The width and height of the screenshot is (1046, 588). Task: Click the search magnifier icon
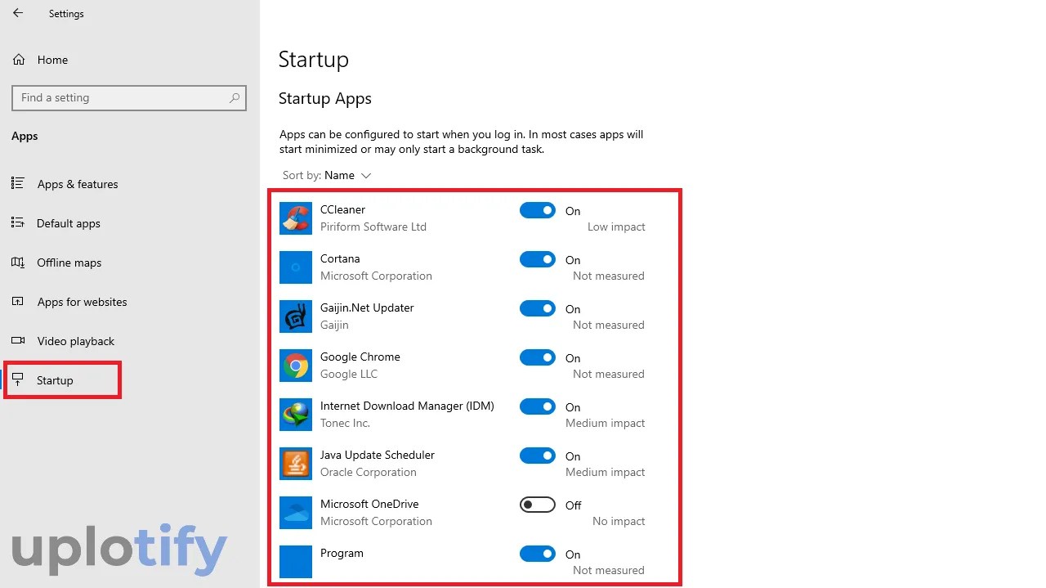coord(235,97)
